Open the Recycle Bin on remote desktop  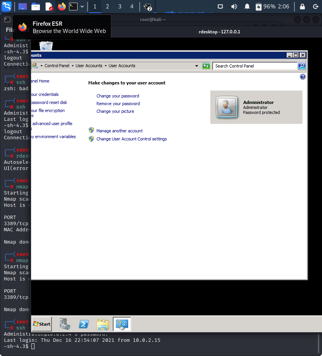(x=46, y=46)
